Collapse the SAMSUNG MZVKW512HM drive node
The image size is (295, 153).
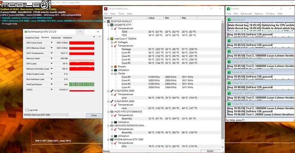pyautogui.click(x=108, y=126)
